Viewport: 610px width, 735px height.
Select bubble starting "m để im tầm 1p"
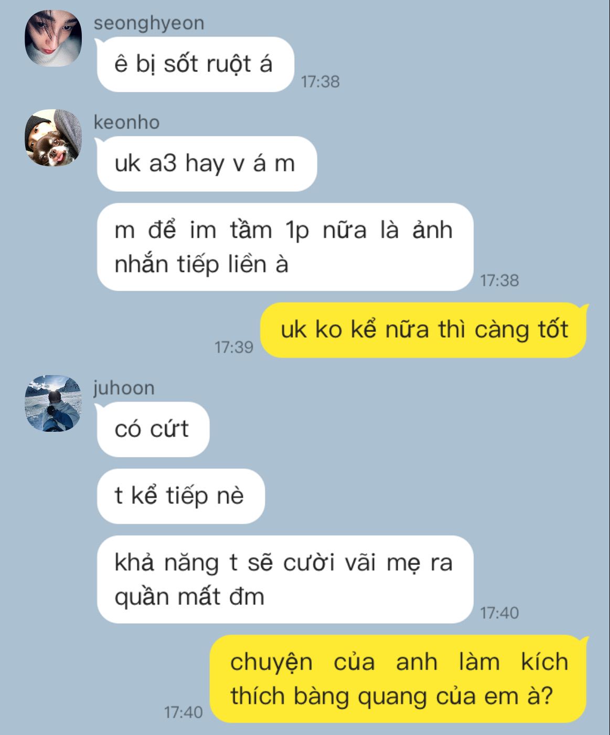click(285, 247)
